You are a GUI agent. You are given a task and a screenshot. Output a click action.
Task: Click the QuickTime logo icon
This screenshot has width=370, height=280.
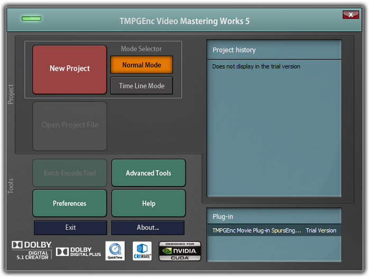(x=115, y=251)
